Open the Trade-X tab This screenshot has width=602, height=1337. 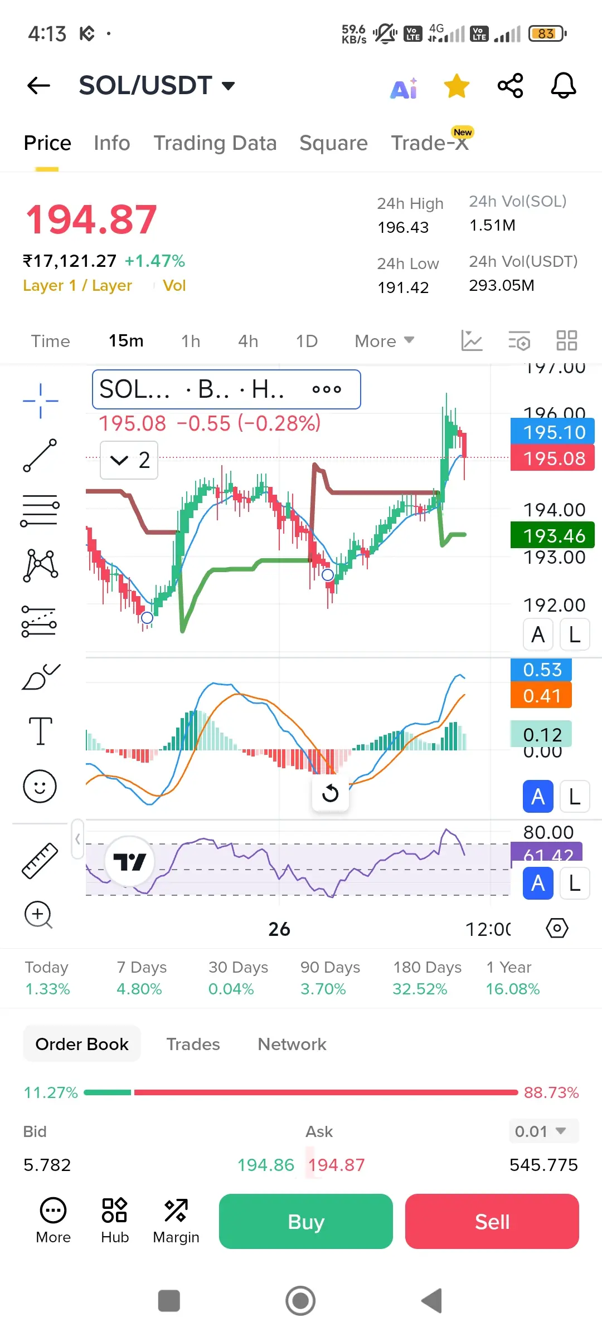coord(430,143)
